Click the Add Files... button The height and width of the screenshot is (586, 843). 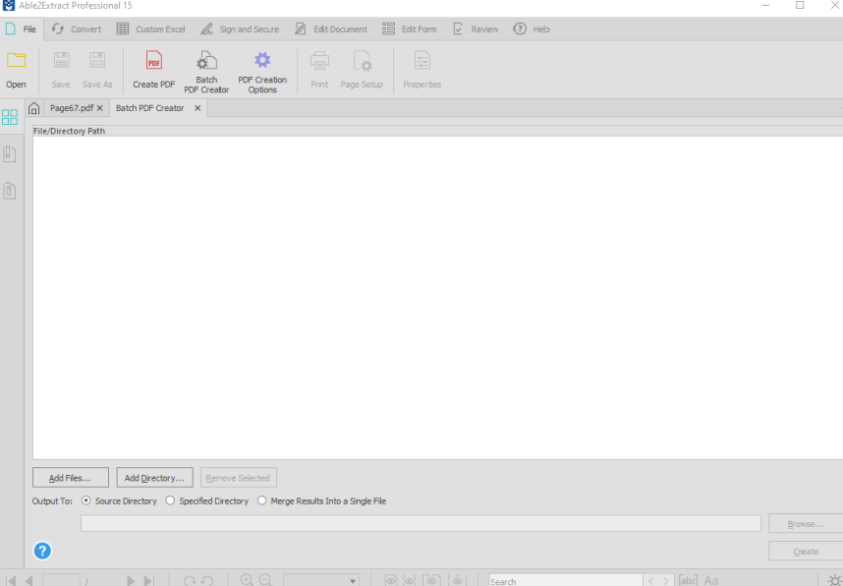pyautogui.click(x=71, y=477)
